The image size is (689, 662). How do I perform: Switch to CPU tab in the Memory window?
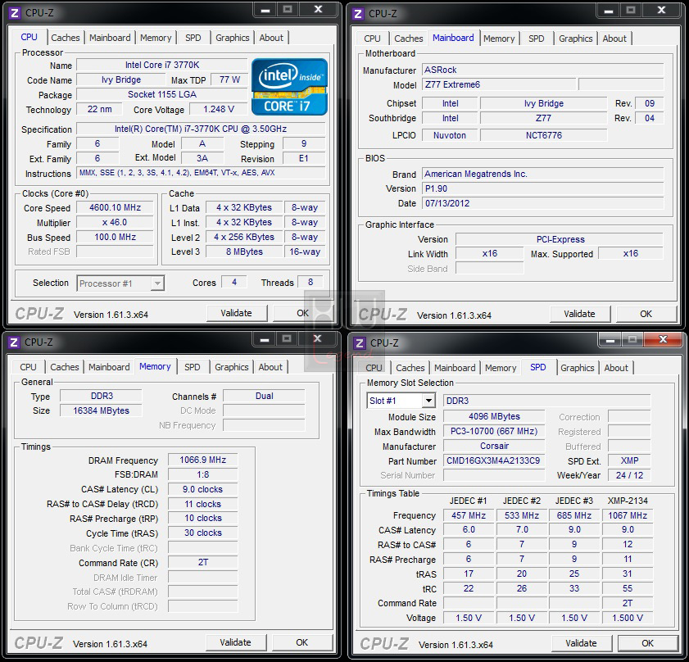tap(28, 367)
